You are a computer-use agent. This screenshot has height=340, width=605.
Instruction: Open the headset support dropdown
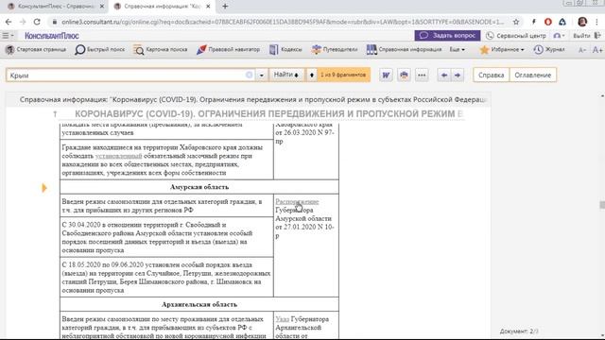pos(559,36)
